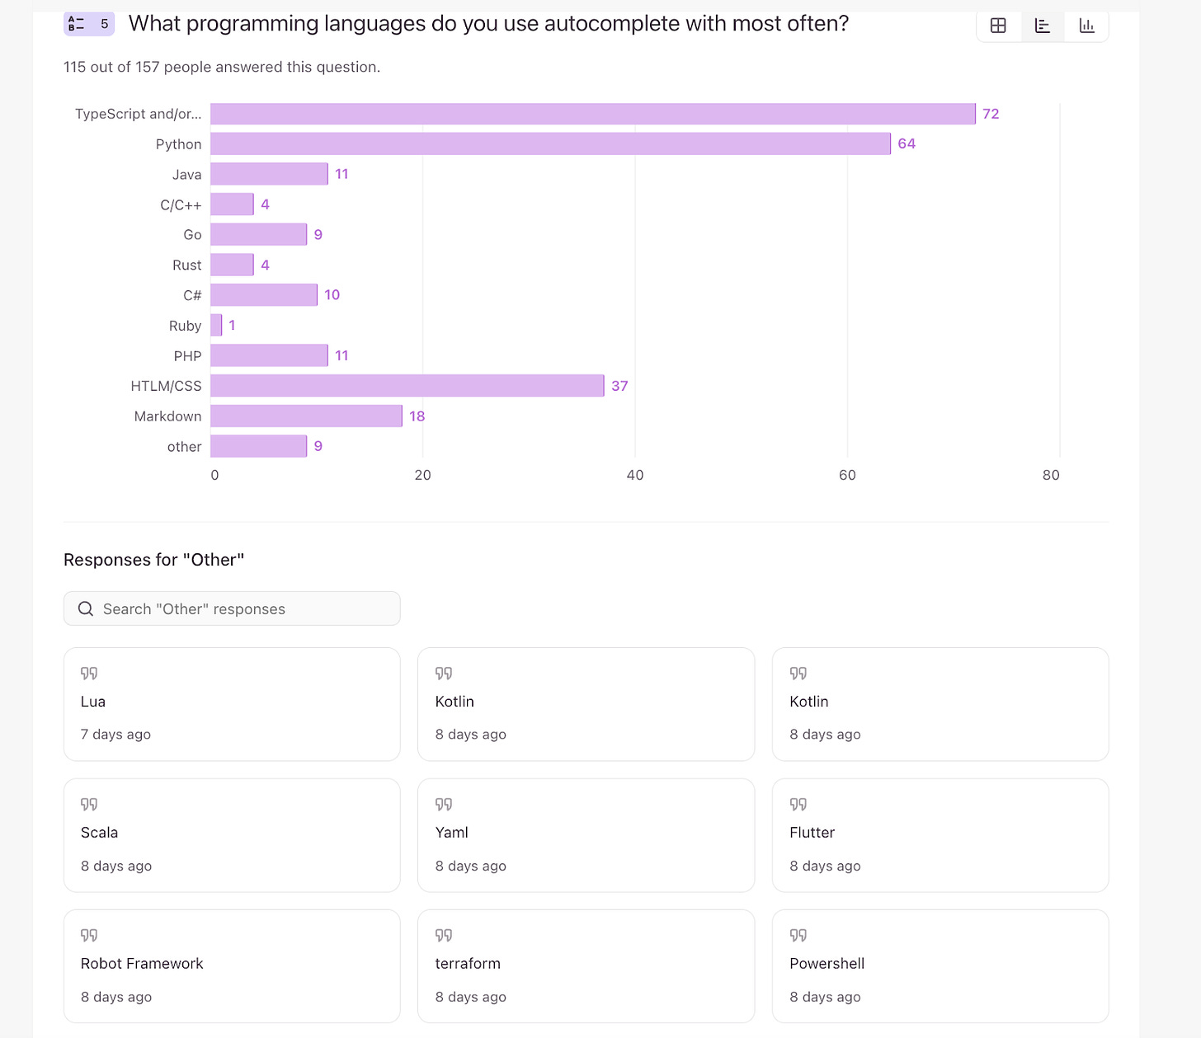Click the Markdown bar showing 18
The width and height of the screenshot is (1201, 1038).
point(306,416)
